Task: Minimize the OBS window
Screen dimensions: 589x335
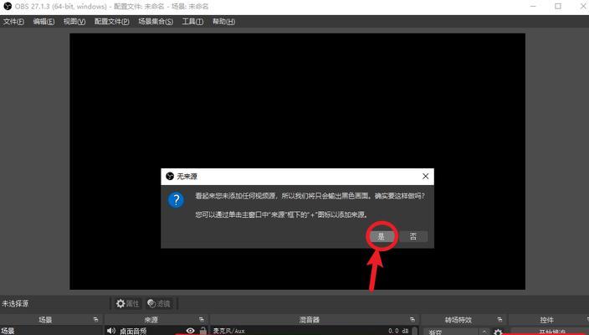Action: pyautogui.click(x=533, y=7)
